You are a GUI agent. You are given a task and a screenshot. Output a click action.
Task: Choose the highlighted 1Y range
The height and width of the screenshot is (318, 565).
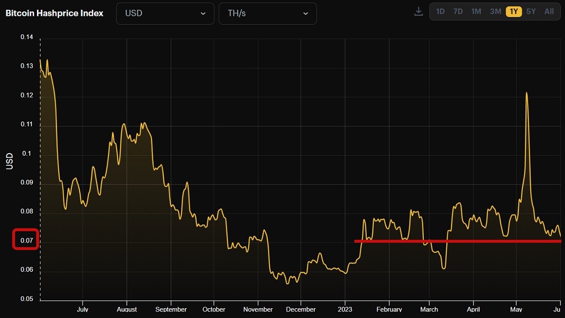tap(514, 11)
